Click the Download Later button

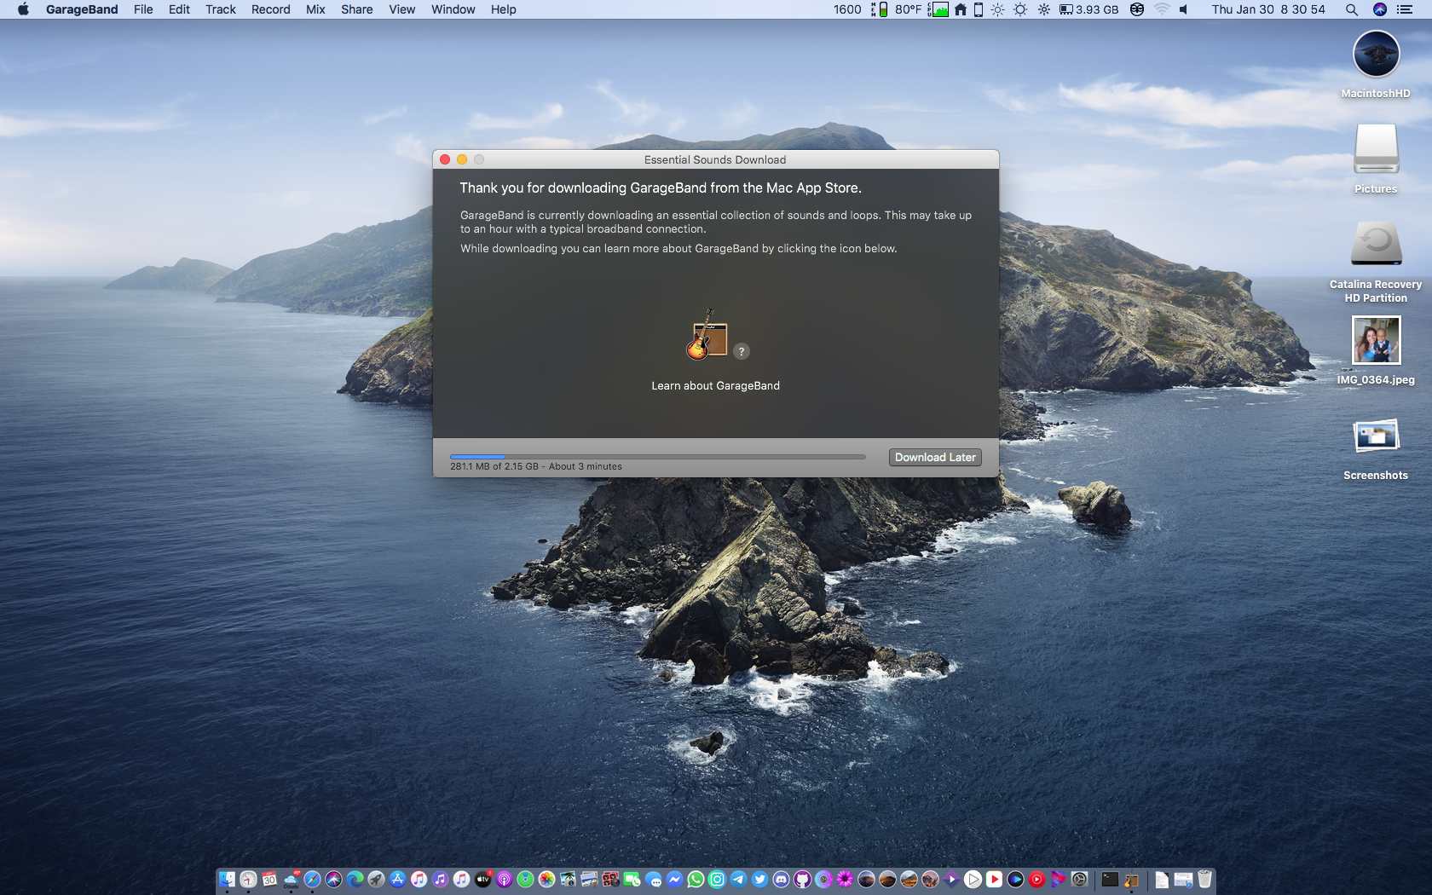[x=935, y=458]
